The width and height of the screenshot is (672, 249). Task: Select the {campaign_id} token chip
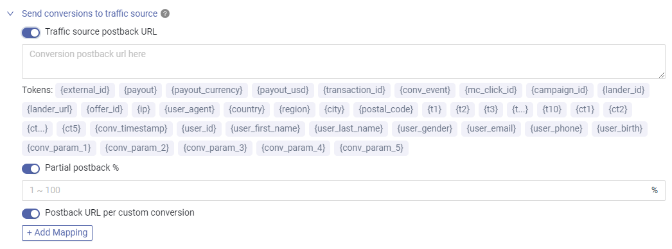(560, 90)
